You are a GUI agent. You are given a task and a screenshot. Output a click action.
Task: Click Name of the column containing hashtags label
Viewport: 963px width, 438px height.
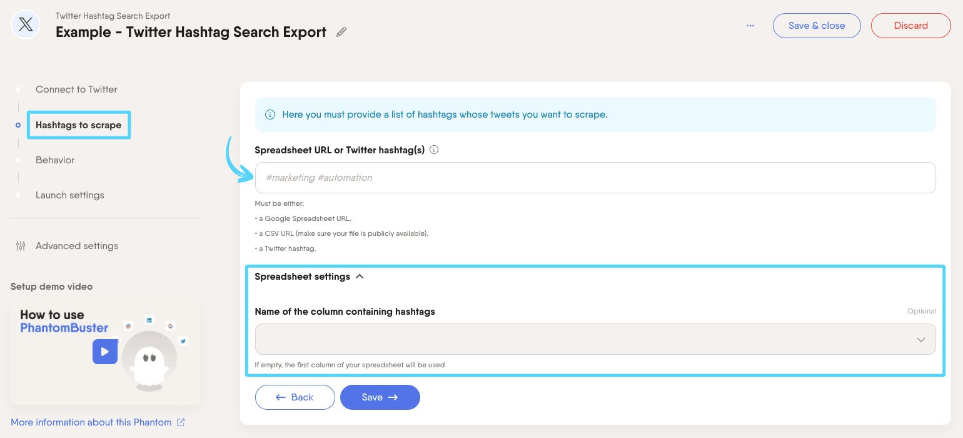point(345,312)
